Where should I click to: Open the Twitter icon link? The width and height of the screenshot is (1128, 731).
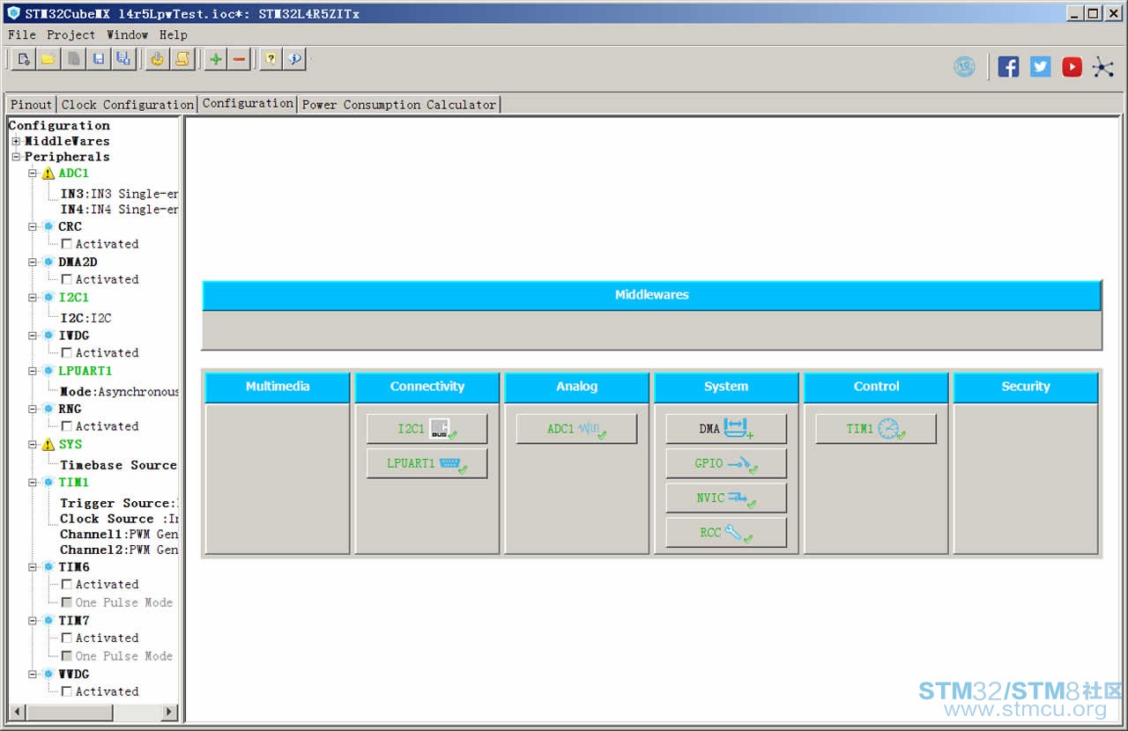[x=1041, y=67]
